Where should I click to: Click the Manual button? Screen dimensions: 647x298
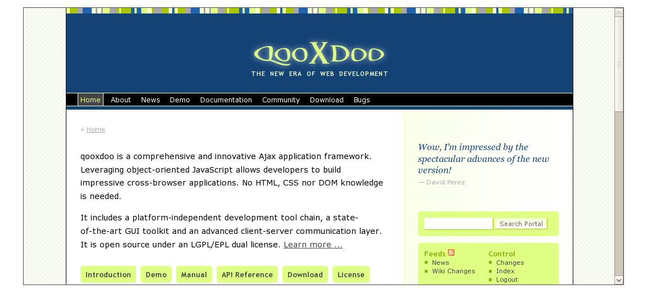click(194, 274)
